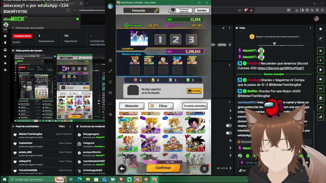Image resolution: width=326 pixels, height=183 pixels.
Task: Click the Kick sidebar lightning bolt icon
Action: (321, 60)
